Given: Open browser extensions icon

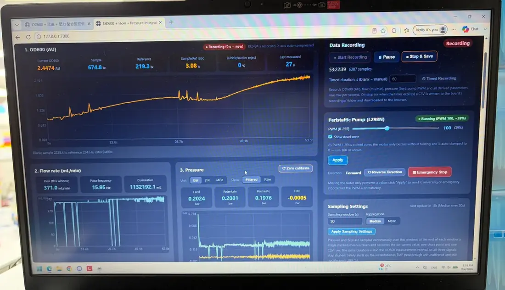Looking at the screenshot, I should 394,30.
